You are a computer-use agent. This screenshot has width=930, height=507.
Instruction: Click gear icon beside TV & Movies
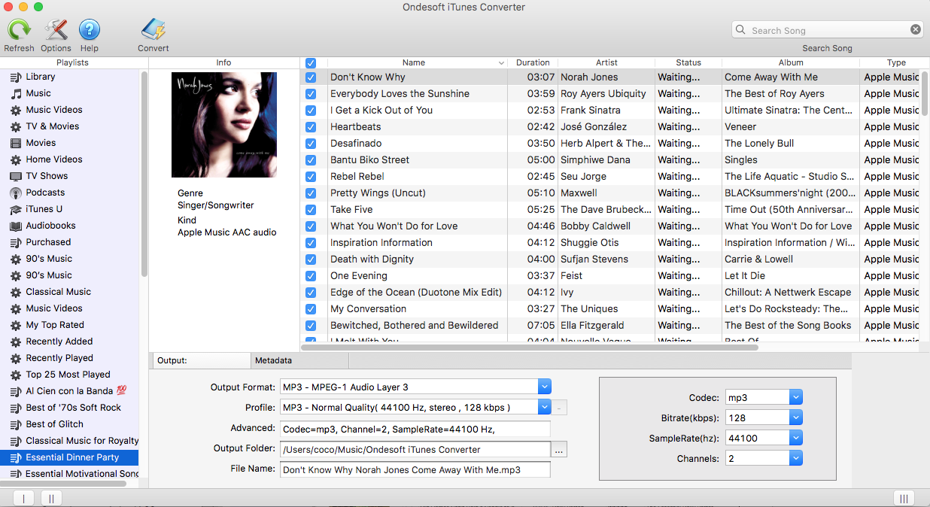16,126
